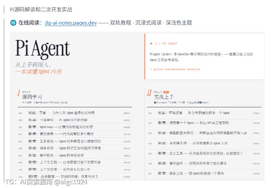271x188 pixels.
Task: Click the large Pi Agent title
Action: [43, 49]
